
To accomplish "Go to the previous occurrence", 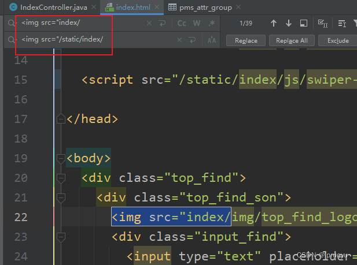I will click(x=274, y=23).
